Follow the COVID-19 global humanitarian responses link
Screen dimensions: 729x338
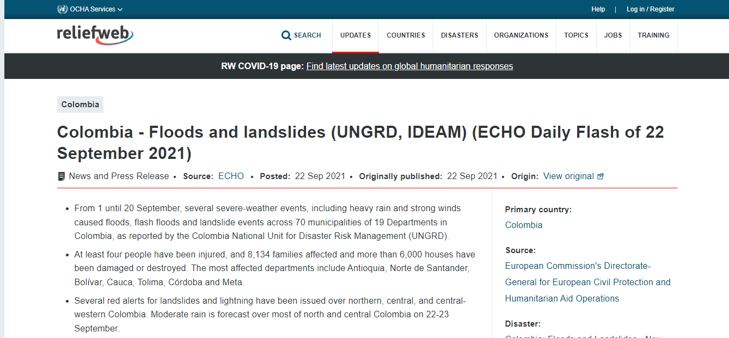(x=409, y=66)
